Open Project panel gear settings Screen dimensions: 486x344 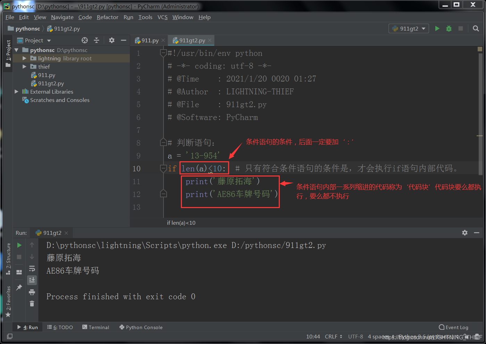pos(112,40)
